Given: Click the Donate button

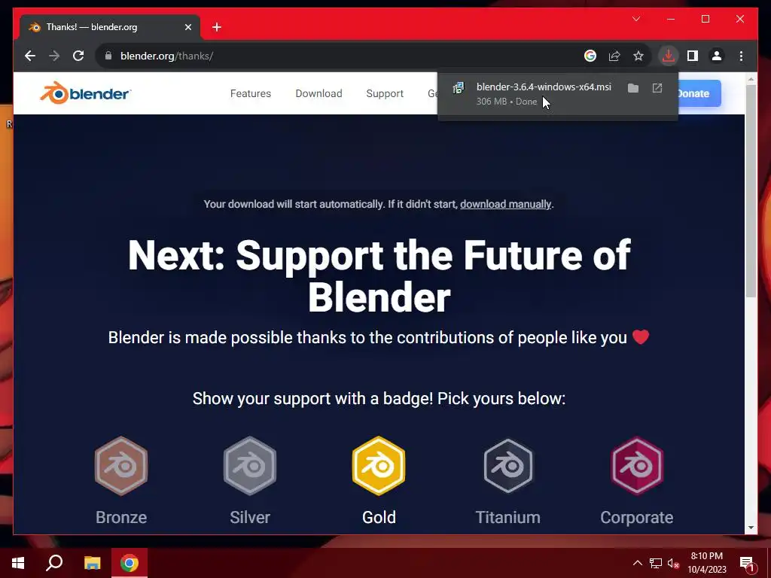Looking at the screenshot, I should coord(699,93).
